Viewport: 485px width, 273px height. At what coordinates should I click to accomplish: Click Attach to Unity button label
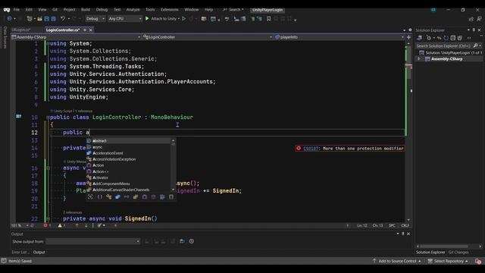164,18
